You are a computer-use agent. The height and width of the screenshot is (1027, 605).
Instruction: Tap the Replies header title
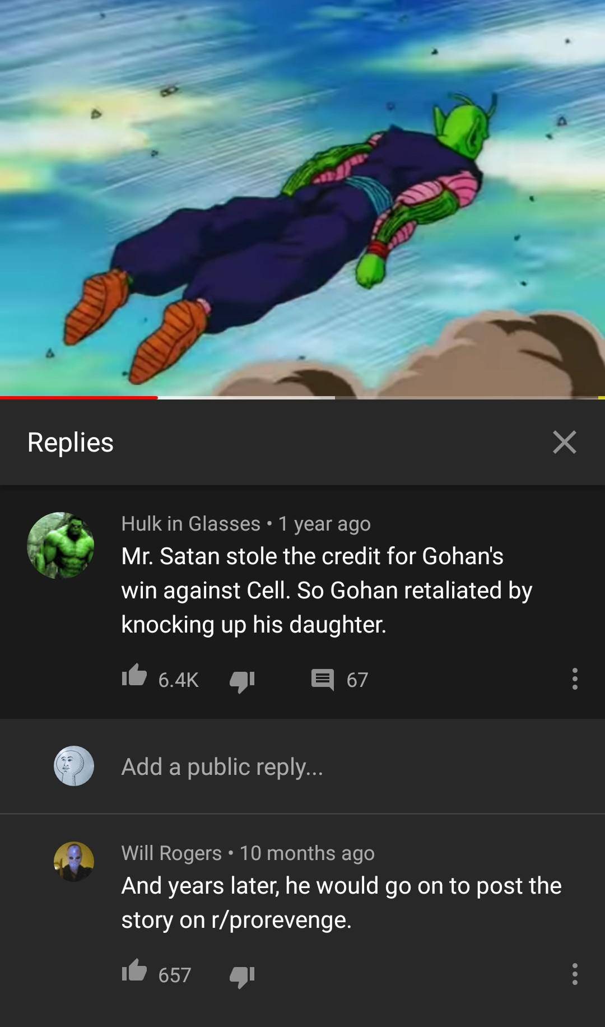[71, 443]
